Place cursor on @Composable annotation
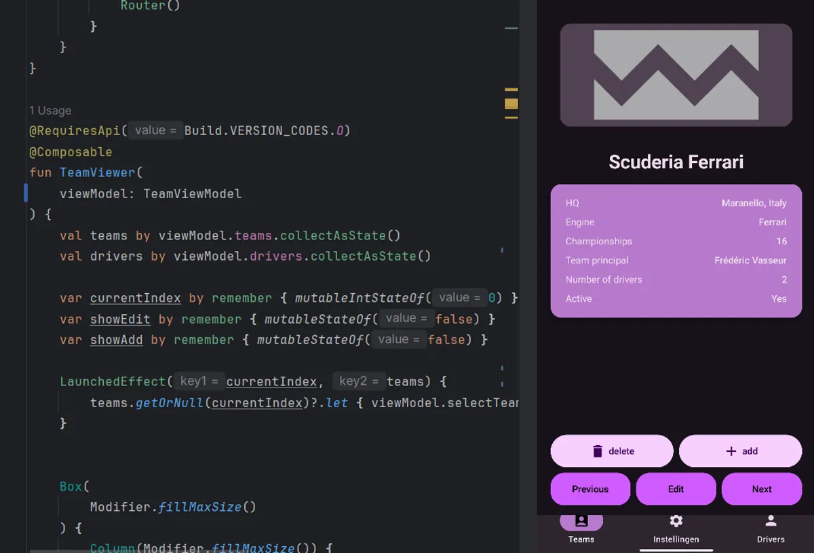Screen dimensions: 814x553 [71, 152]
